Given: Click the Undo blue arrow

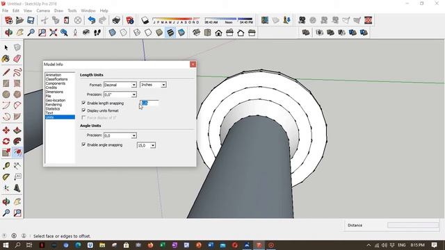Looking at the screenshot, I should click(x=91, y=20).
